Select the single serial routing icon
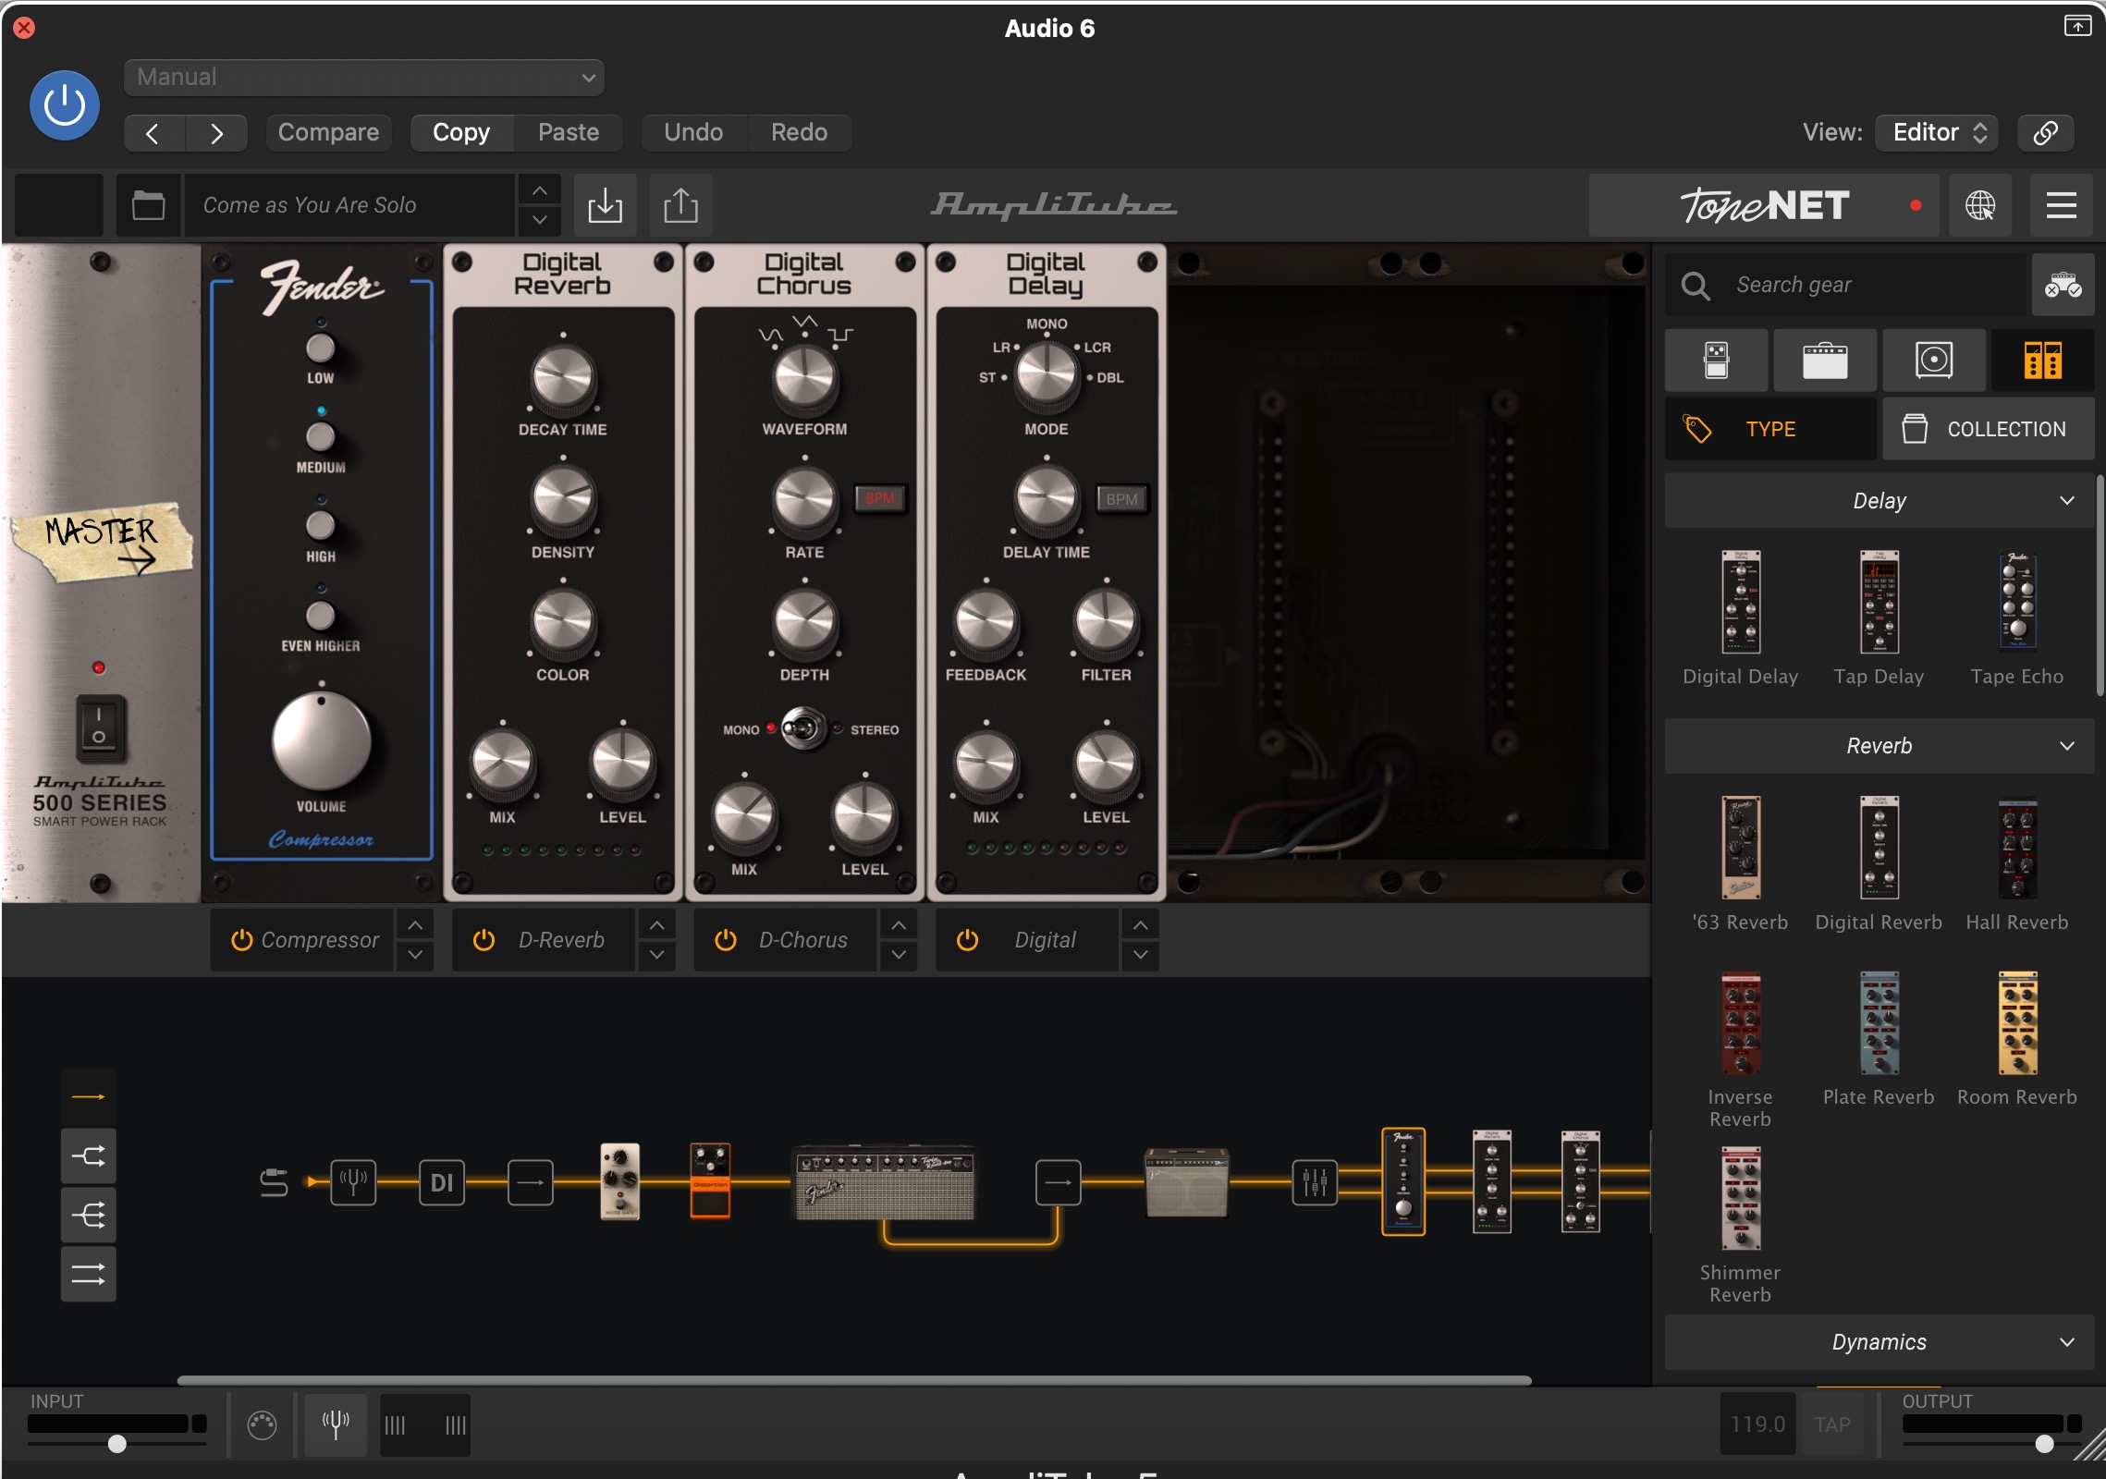The width and height of the screenshot is (2106, 1479). 89,1096
